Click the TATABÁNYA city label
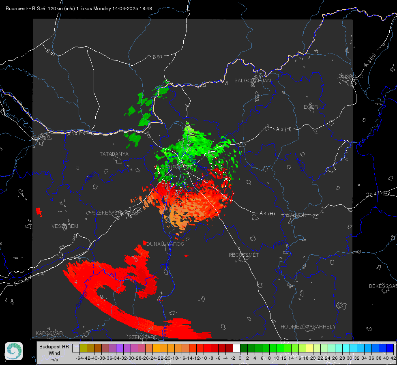 click(x=114, y=154)
